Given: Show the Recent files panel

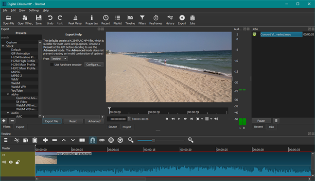Looking at the screenshot, I should click(x=105, y=20).
